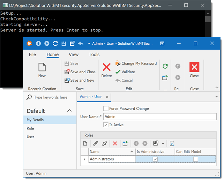Collapse the Default navigation group
The width and height of the screenshot is (224, 181).
pos(69,111)
